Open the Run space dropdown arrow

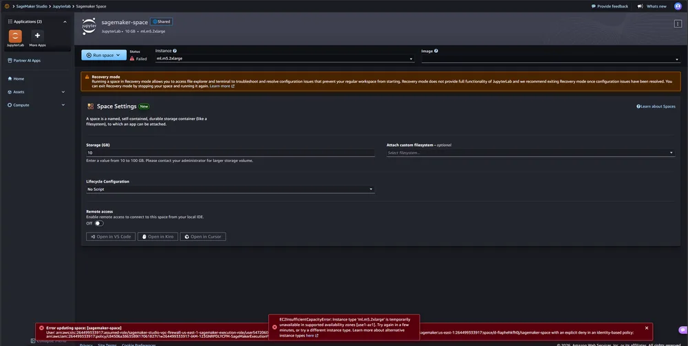tap(118, 55)
